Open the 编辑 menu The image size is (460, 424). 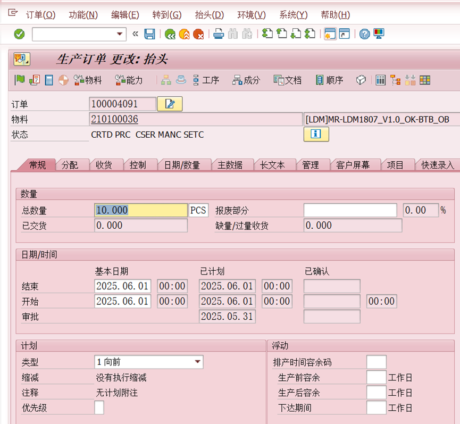[x=125, y=15]
